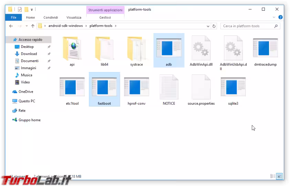
Task: Open Video in the navigation pane
Action: (25, 82)
